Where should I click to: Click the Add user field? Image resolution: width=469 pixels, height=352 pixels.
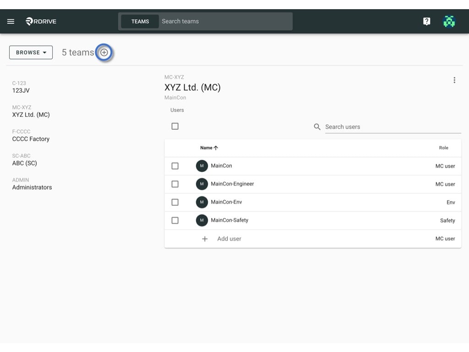click(x=229, y=239)
